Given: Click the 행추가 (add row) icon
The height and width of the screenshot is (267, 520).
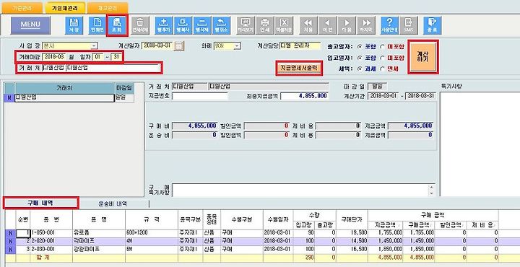Looking at the screenshot, I should pyautogui.click(x=163, y=25).
